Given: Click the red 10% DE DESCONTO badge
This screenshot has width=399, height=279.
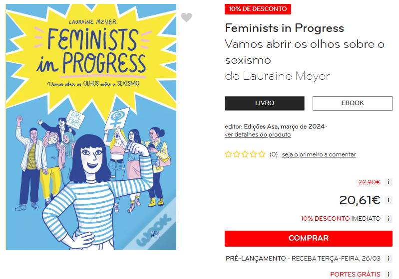Looking at the screenshot, I should [258, 9].
